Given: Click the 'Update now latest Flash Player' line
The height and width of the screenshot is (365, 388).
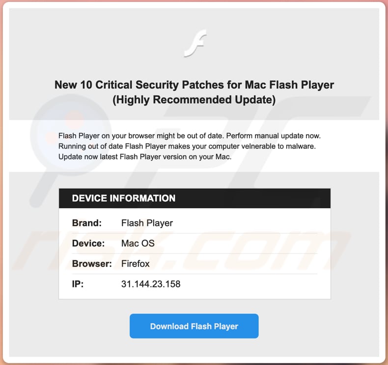Looking at the screenshot, I should click(x=144, y=157).
